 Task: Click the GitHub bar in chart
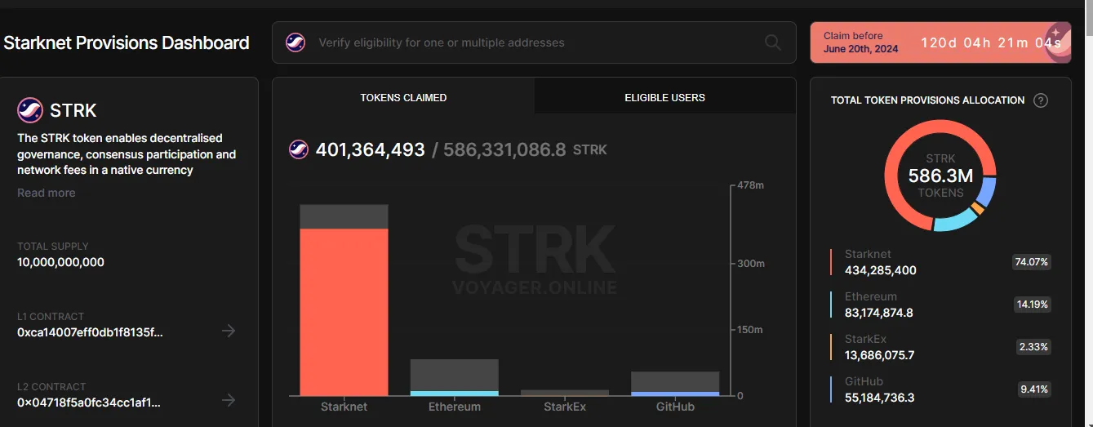point(675,384)
